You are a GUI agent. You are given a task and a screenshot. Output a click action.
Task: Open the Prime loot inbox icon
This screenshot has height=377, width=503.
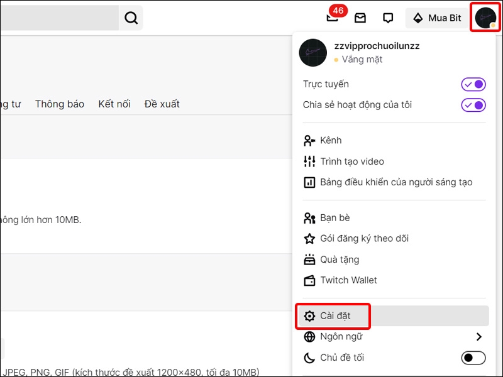tap(360, 18)
